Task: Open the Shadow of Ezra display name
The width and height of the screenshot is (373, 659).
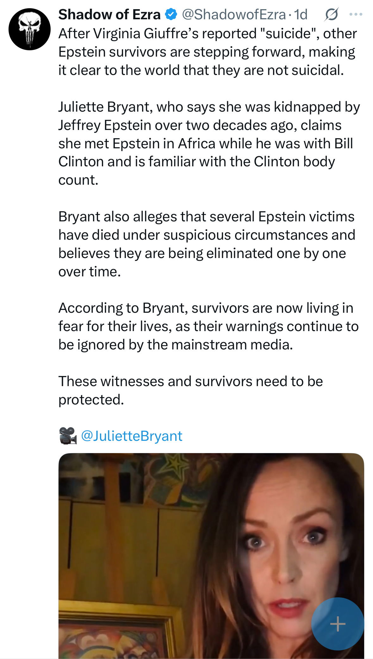Action: click(109, 15)
